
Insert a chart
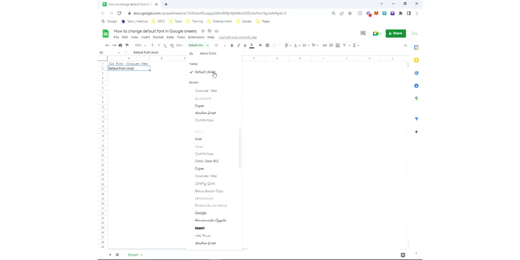pos(338,45)
